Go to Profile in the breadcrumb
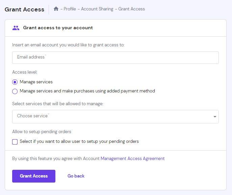This screenshot has height=195, width=232. pyautogui.click(x=70, y=9)
